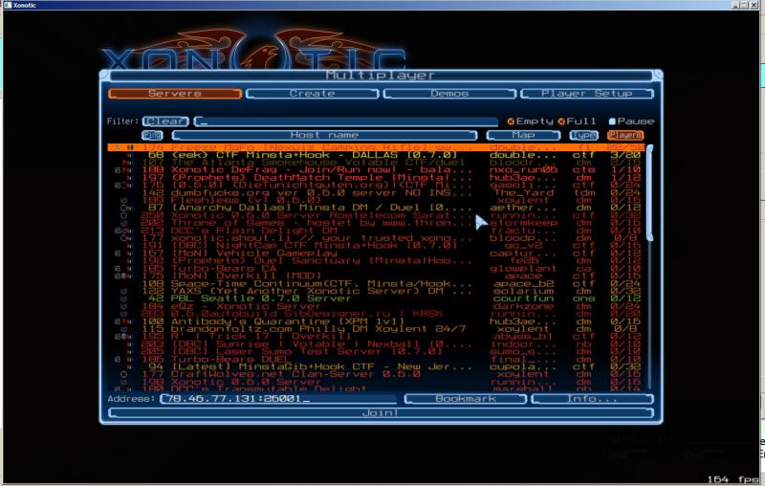Enable the Pause checkbox
765x486 pixels.
pos(612,121)
